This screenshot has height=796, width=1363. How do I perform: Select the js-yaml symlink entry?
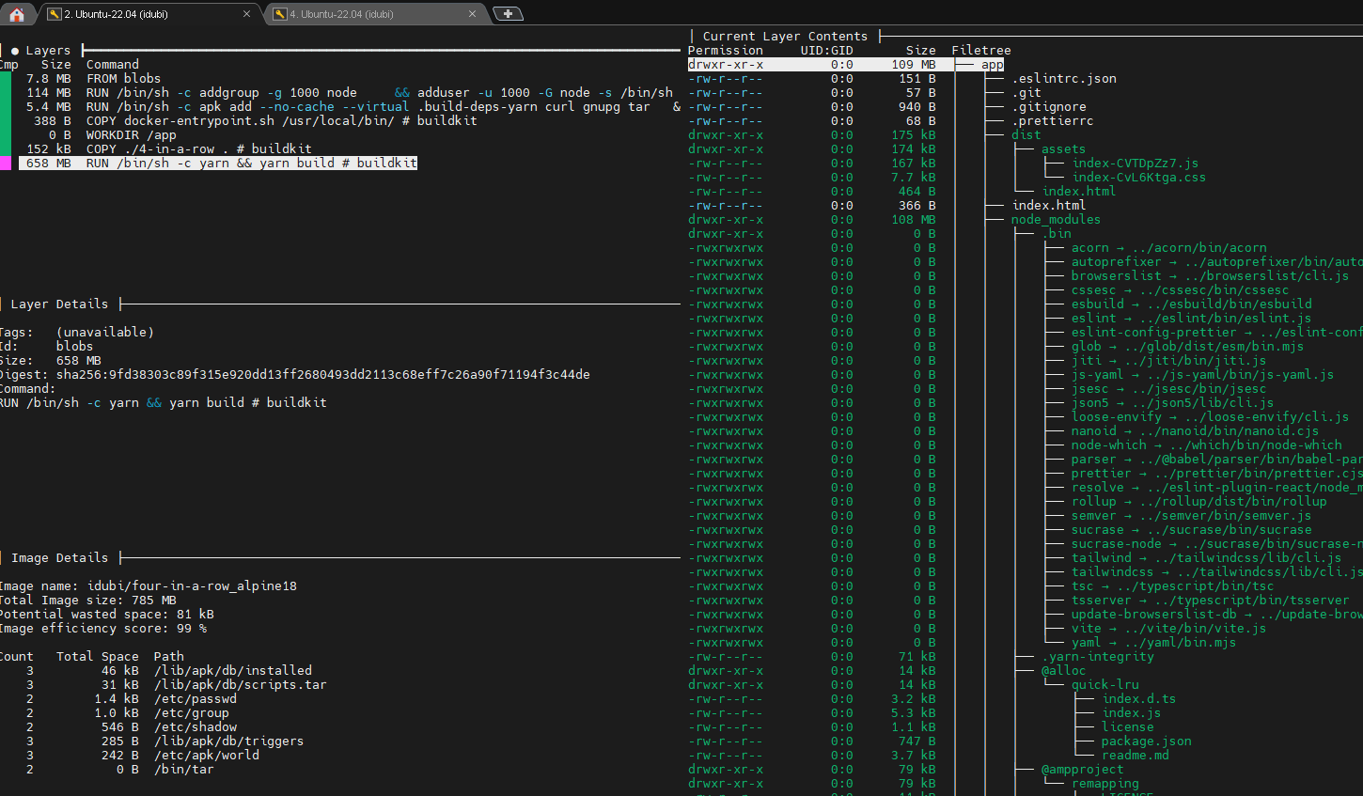pyautogui.click(x=1203, y=374)
